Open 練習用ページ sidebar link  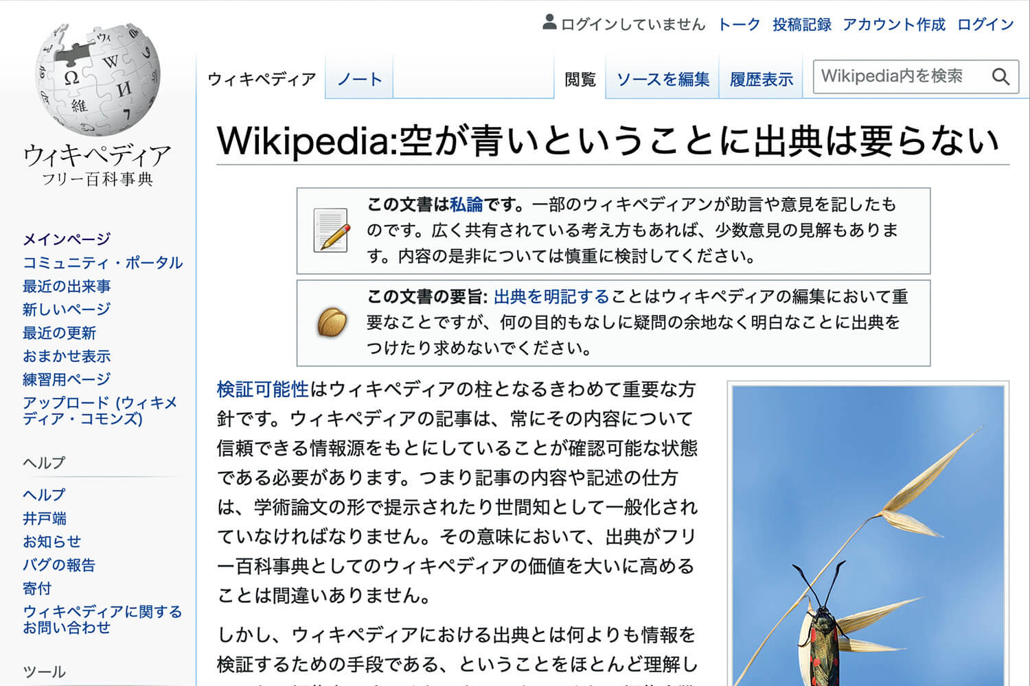pyautogui.click(x=67, y=379)
